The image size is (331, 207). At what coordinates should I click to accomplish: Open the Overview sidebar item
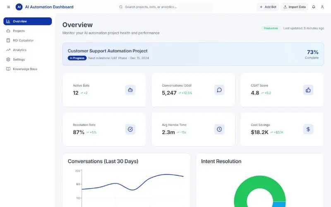[x=27, y=21]
